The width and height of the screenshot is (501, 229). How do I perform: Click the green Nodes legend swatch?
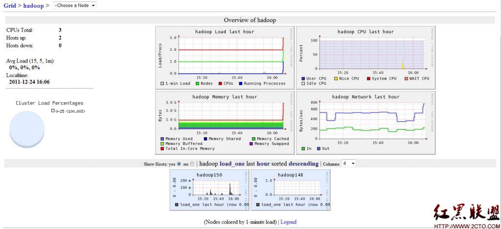(198, 83)
